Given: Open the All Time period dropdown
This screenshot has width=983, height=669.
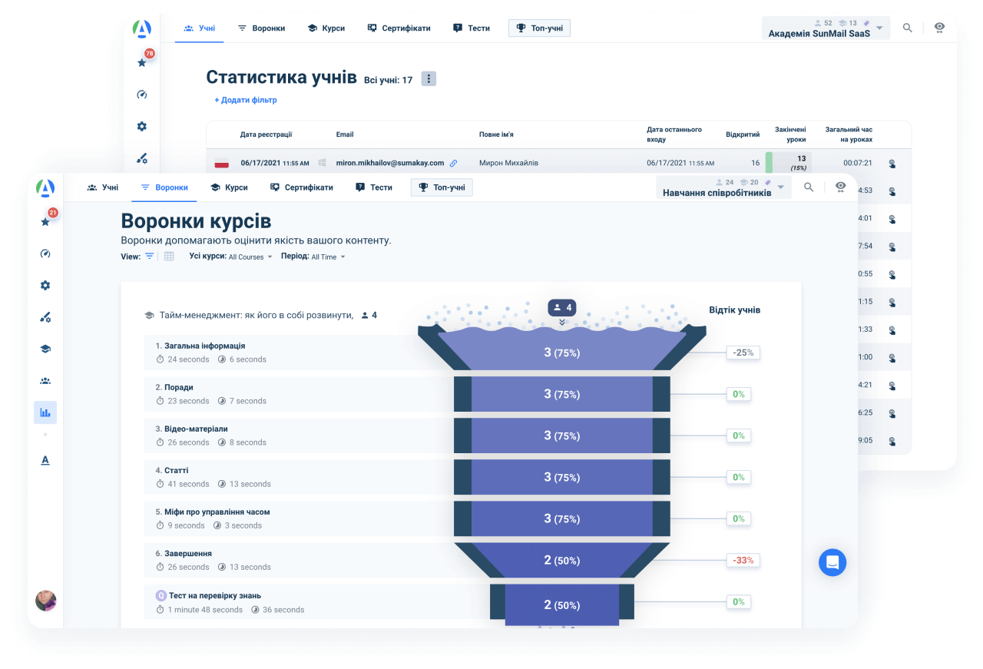Looking at the screenshot, I should [x=328, y=257].
